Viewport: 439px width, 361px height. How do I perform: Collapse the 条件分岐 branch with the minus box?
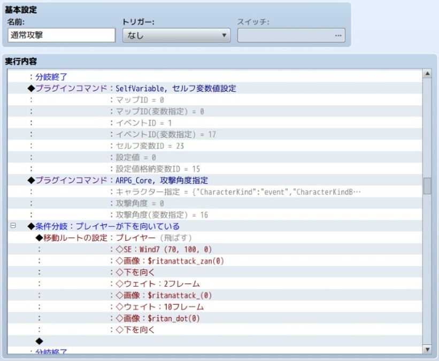pos(13,226)
